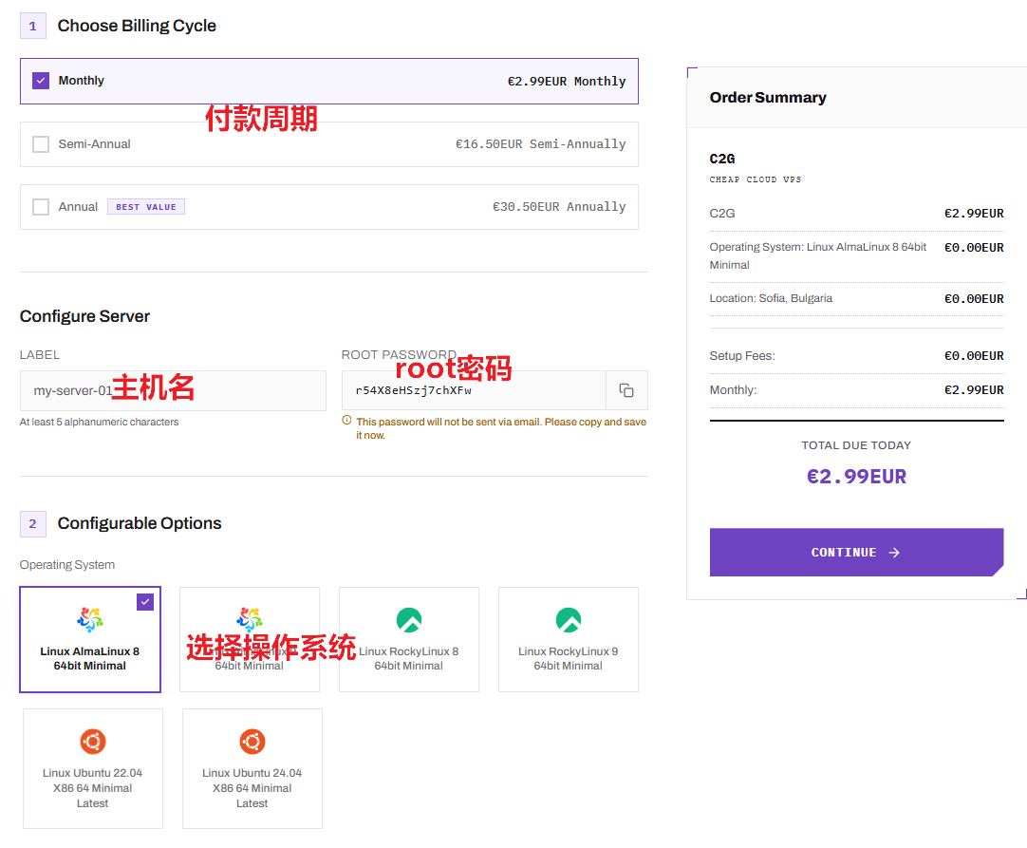Click the Configurable Options heading
This screenshot has width=1027, height=848.
click(x=140, y=523)
